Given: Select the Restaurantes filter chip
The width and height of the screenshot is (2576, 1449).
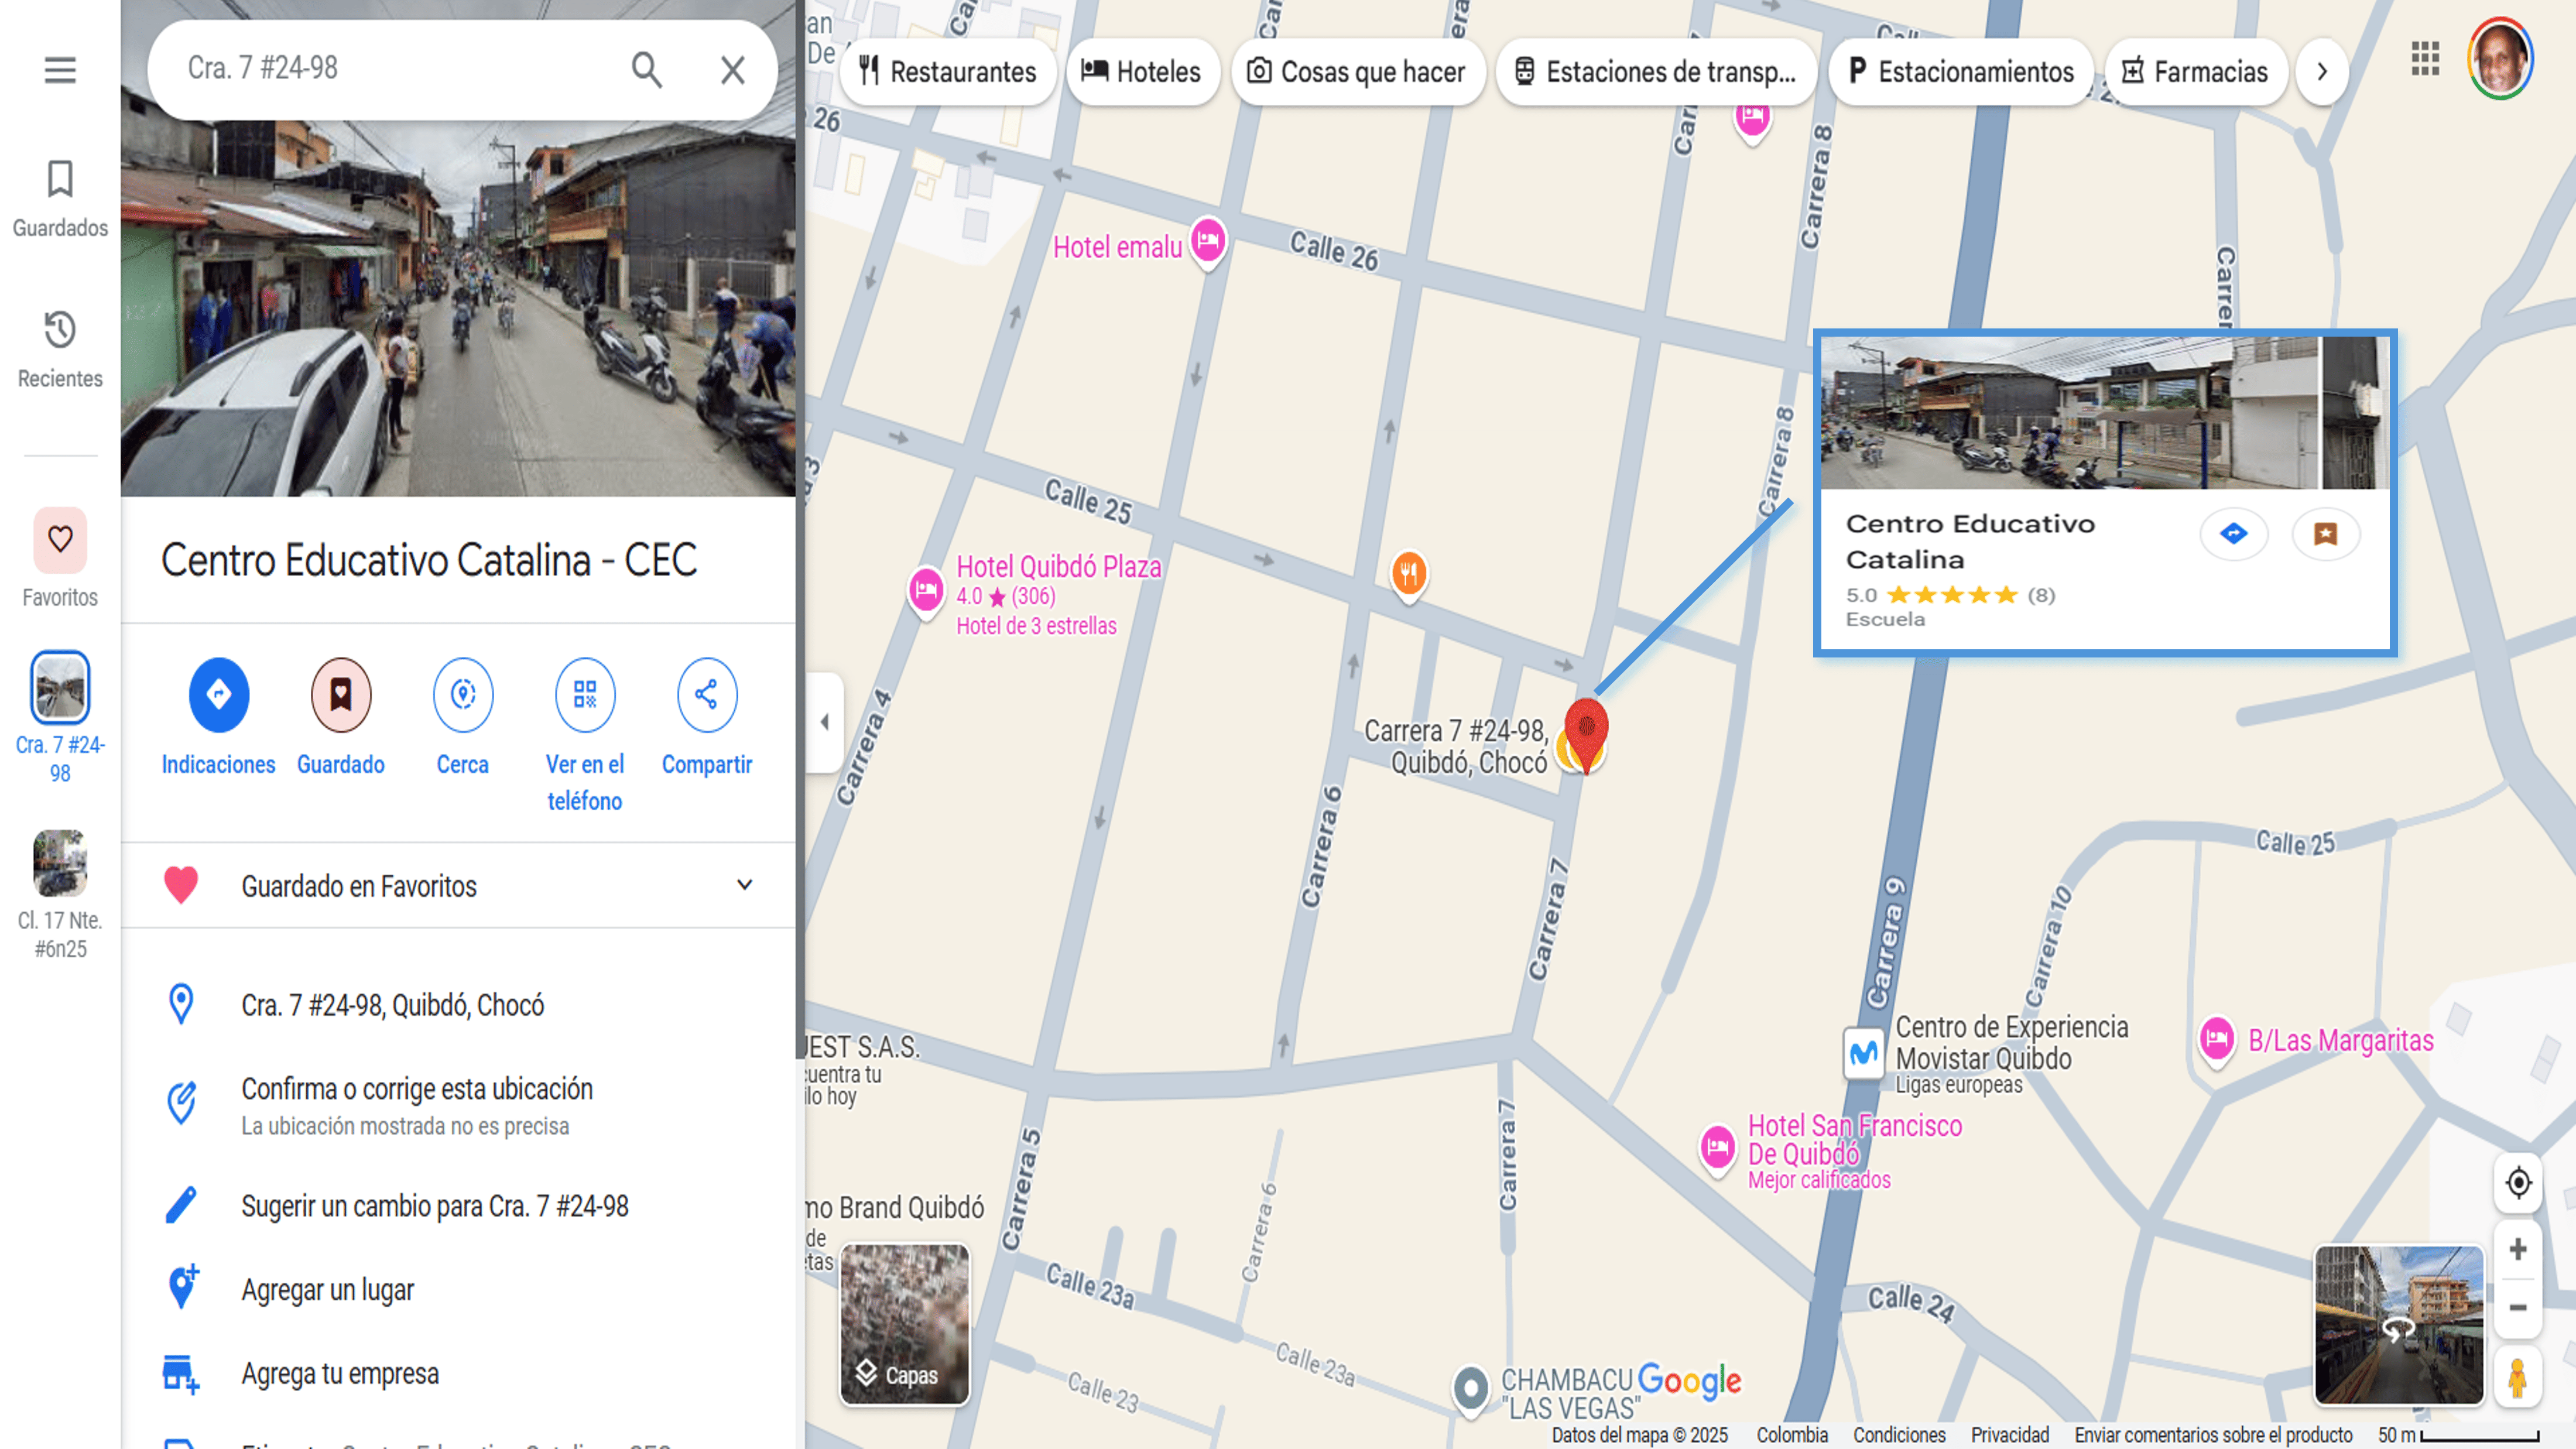Looking at the screenshot, I should (x=948, y=71).
